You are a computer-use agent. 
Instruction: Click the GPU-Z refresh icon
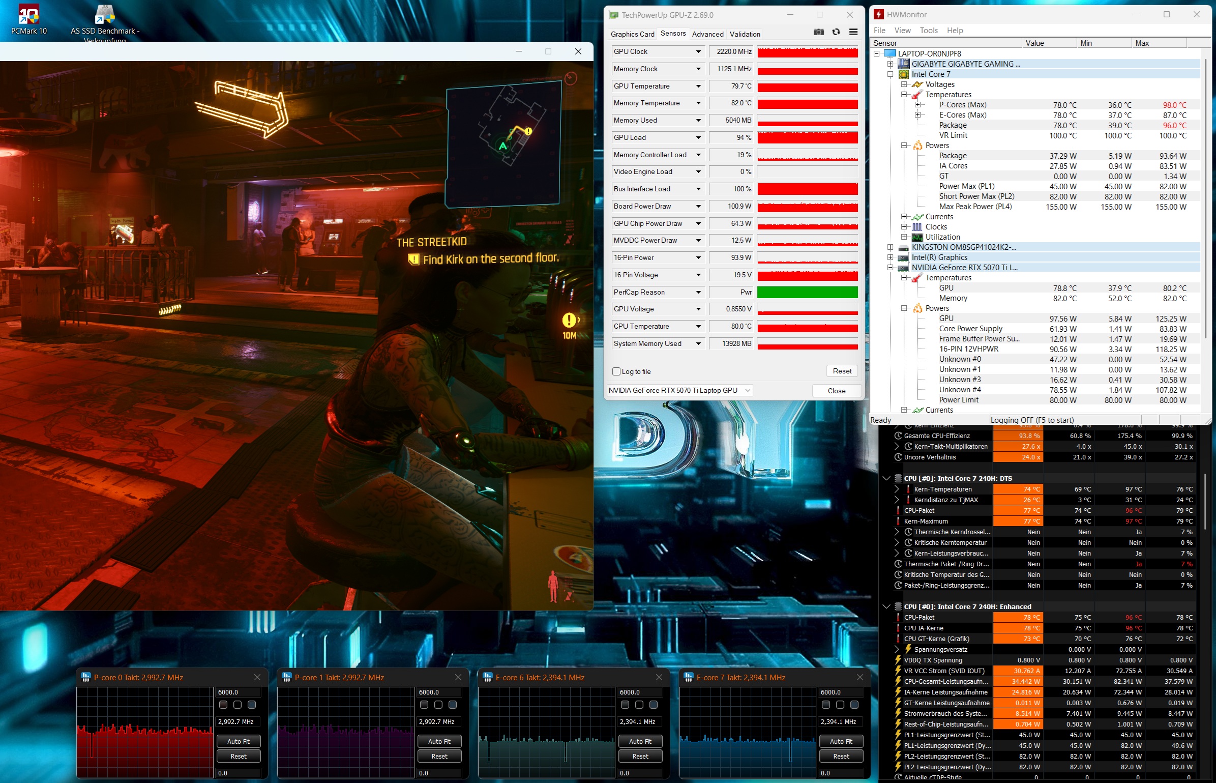click(836, 32)
